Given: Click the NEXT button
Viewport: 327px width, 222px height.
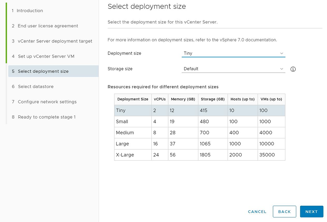Looking at the screenshot, I should [312, 212].
